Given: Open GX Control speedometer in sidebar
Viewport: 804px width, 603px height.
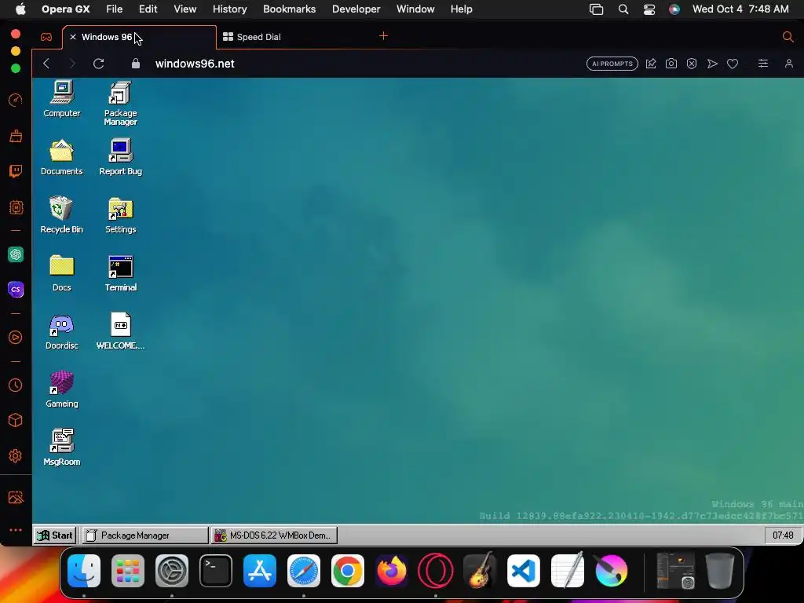Looking at the screenshot, I should (x=16, y=100).
